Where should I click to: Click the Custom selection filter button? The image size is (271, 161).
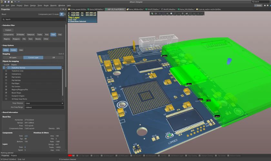[8, 30]
